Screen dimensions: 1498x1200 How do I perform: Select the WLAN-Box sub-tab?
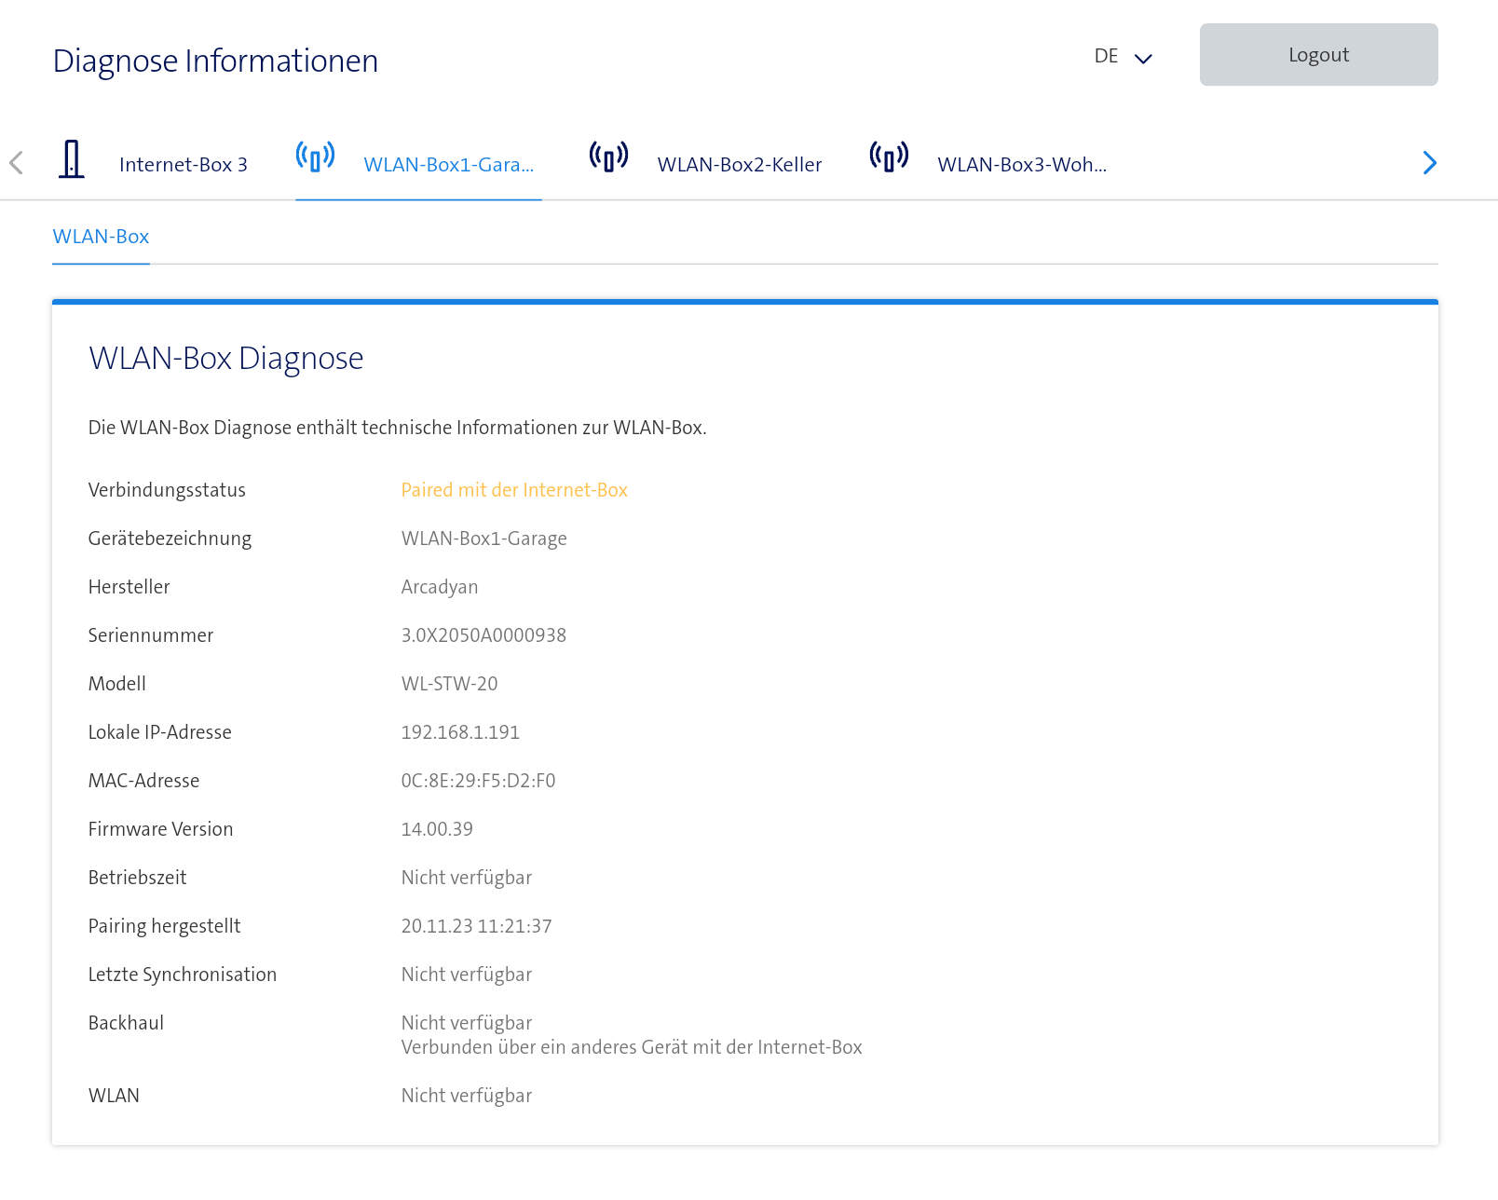(101, 237)
